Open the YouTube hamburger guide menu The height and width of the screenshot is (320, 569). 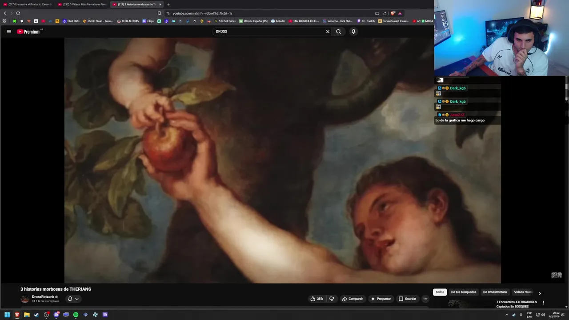click(x=8, y=32)
